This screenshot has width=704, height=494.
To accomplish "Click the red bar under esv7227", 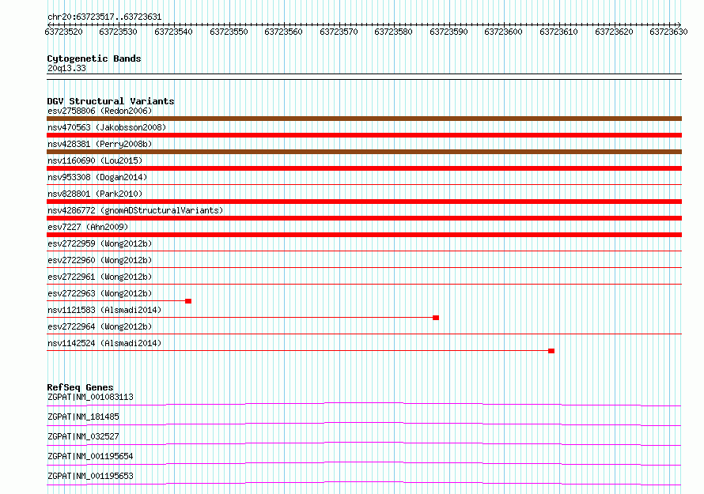I will point(364,235).
